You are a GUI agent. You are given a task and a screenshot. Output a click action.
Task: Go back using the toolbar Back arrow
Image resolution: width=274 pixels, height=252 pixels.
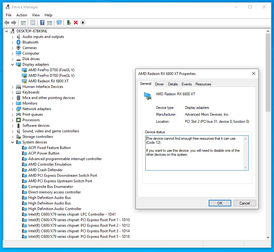pos(7,23)
